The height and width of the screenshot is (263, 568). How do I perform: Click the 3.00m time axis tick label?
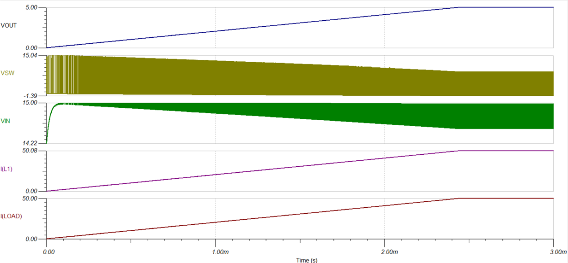[558, 252]
